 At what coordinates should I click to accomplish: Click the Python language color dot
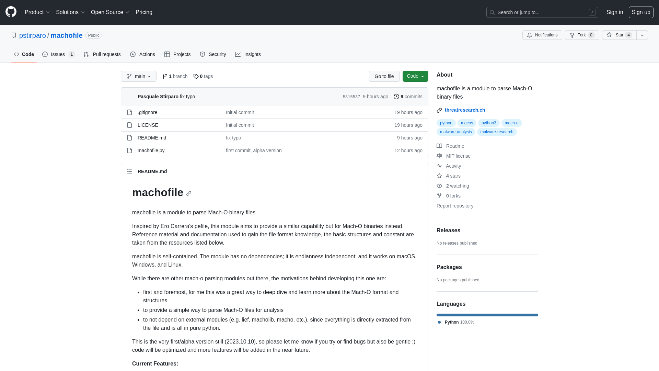pos(439,322)
